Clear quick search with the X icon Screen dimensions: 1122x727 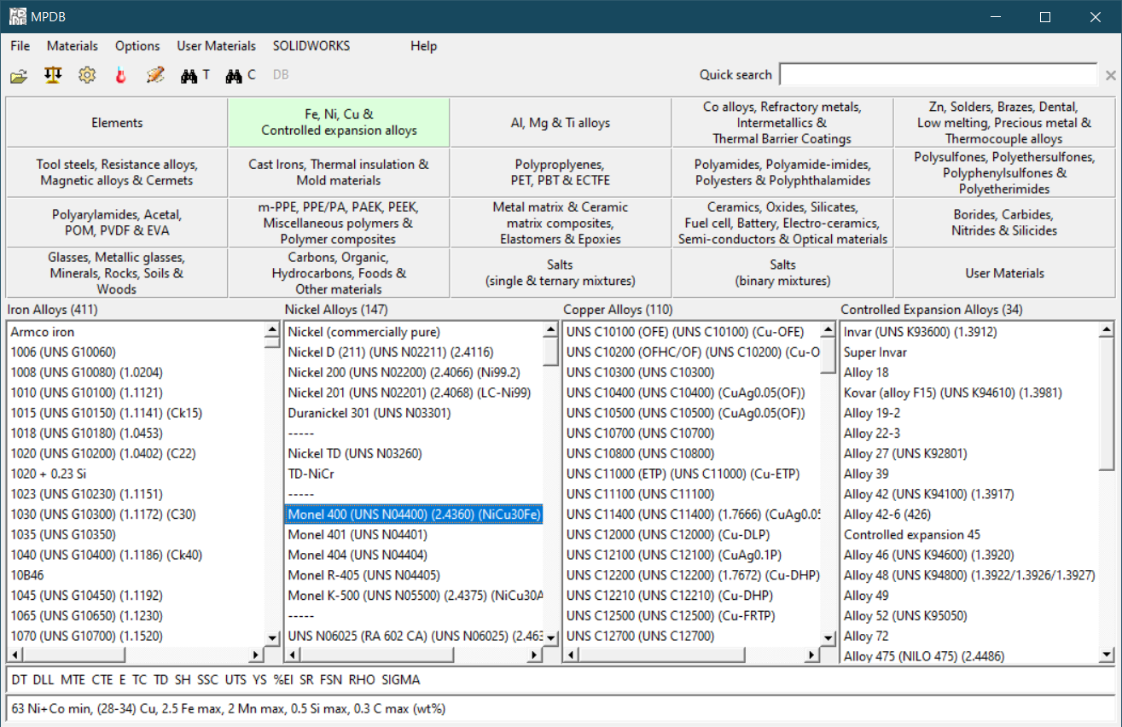click(x=1110, y=76)
